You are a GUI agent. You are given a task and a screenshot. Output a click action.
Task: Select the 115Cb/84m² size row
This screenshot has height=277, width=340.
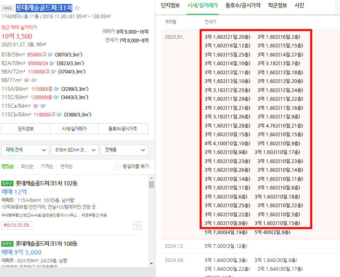pyautogui.click(x=46, y=114)
